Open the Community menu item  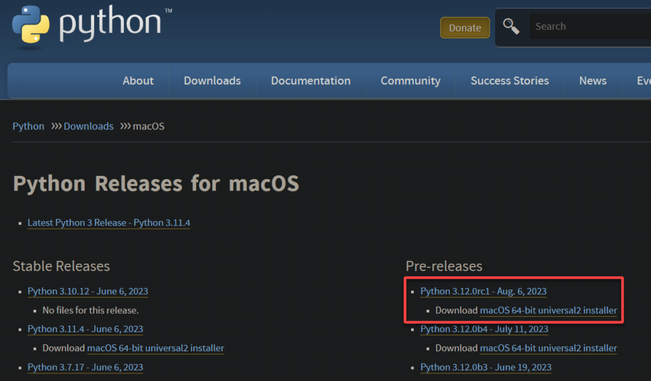[410, 81]
